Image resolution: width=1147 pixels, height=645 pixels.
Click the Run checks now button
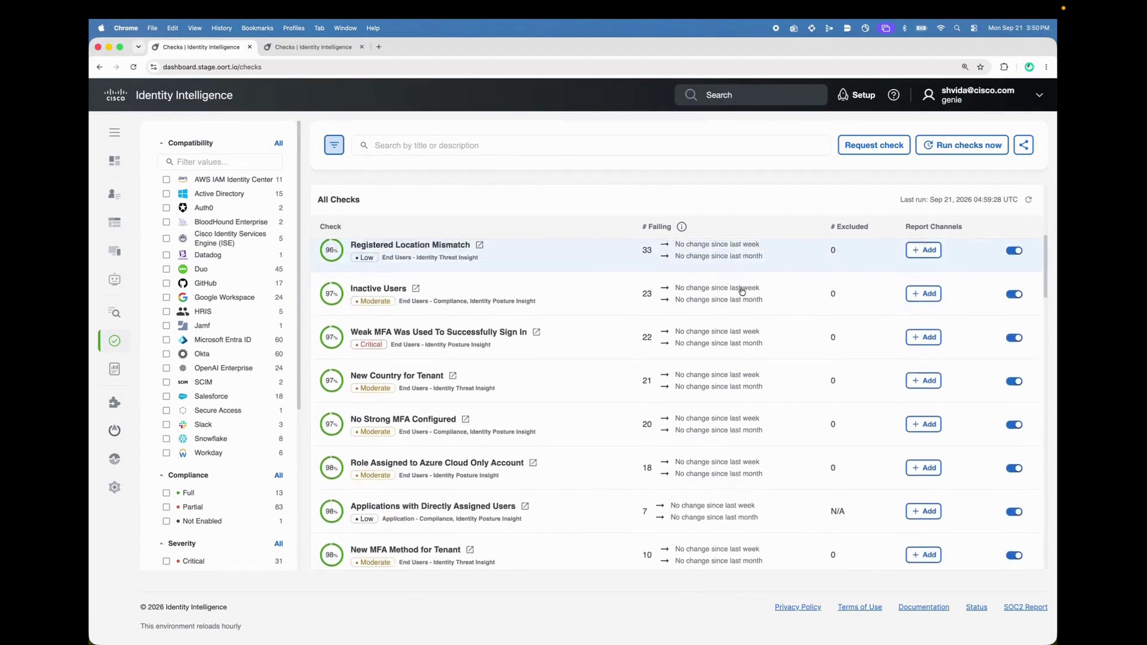click(962, 145)
